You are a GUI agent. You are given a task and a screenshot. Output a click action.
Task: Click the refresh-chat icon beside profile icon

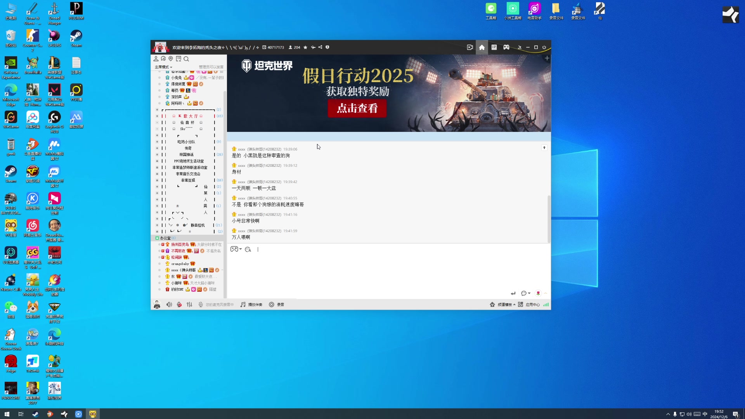tap(163, 59)
